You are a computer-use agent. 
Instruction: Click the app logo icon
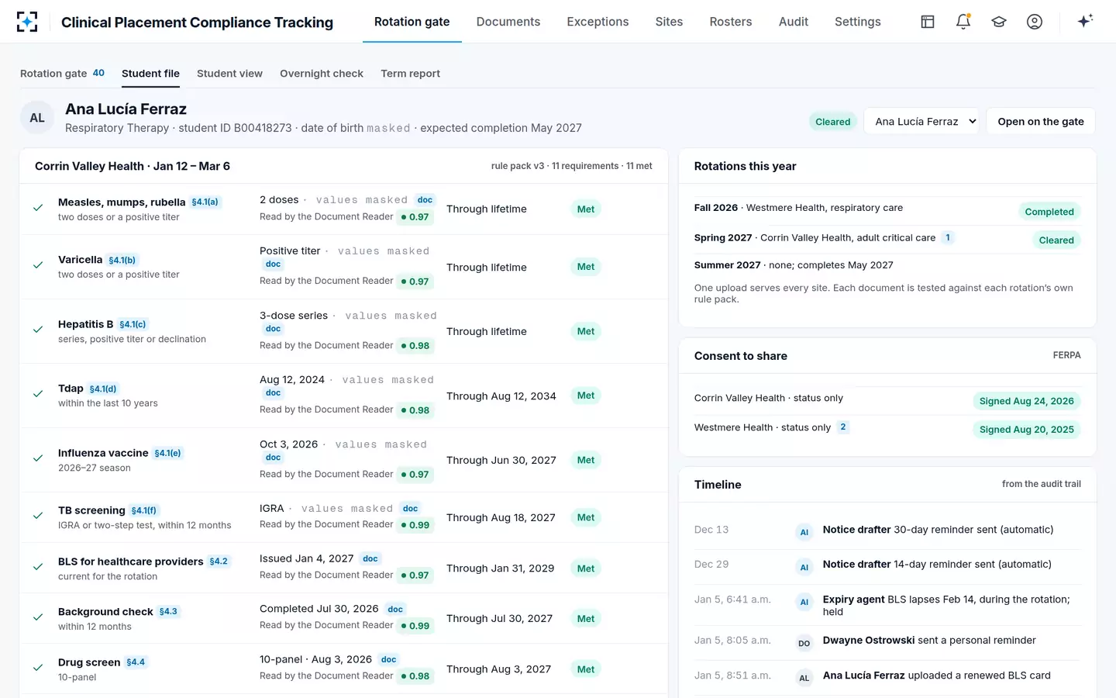(x=27, y=22)
